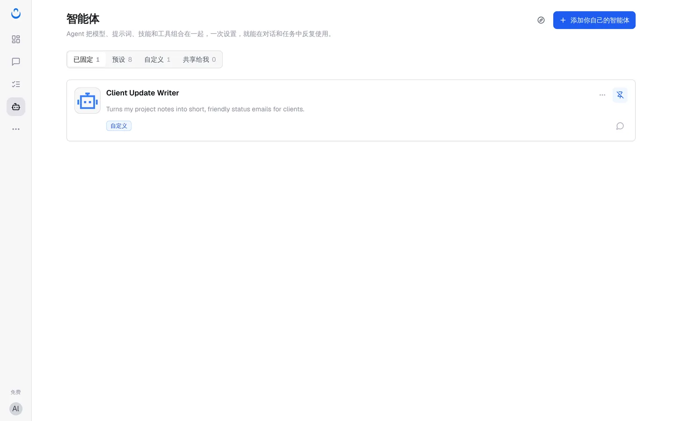Click the Client Update Writer robot avatar
The width and height of the screenshot is (674, 421).
coord(88,101)
